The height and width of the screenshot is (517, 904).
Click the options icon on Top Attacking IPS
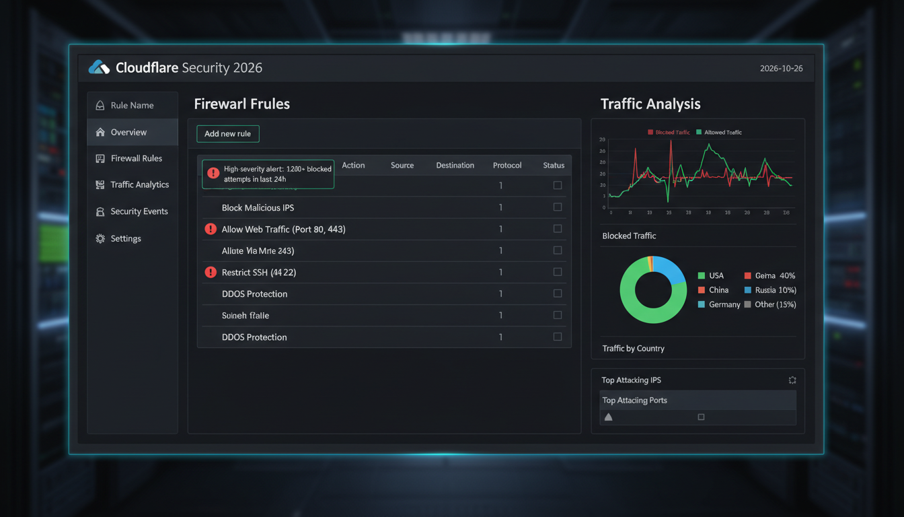(x=792, y=380)
